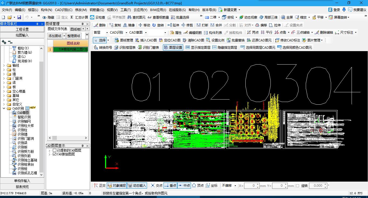
Task: Collapse the CAD识别 tree folder
Action: (4, 108)
